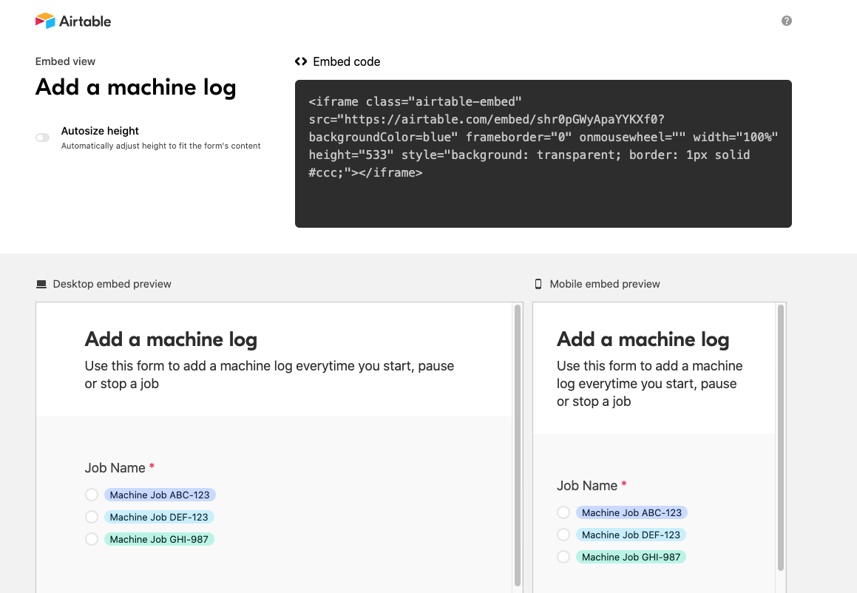Screen dimensions: 857x593
Task: Select Machine Job ABC-123 radio in mobile preview
Action: click(x=563, y=512)
